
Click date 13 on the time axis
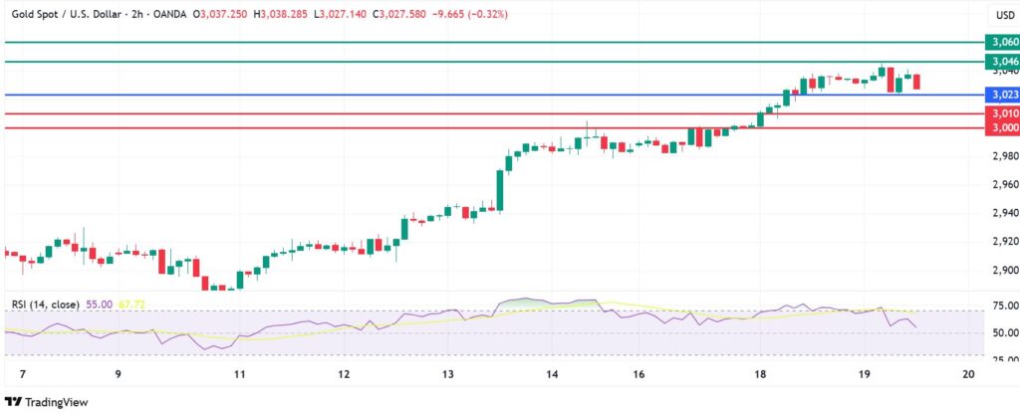pyautogui.click(x=448, y=374)
